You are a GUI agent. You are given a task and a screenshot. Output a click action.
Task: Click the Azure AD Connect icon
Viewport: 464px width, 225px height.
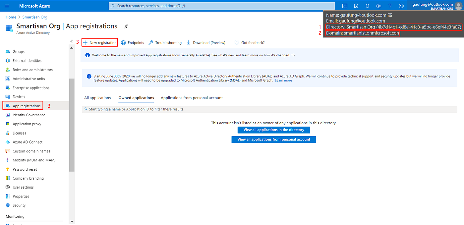(8, 142)
